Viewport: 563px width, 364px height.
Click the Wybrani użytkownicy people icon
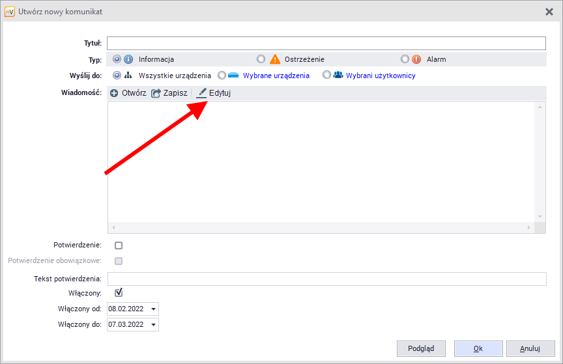tap(338, 76)
